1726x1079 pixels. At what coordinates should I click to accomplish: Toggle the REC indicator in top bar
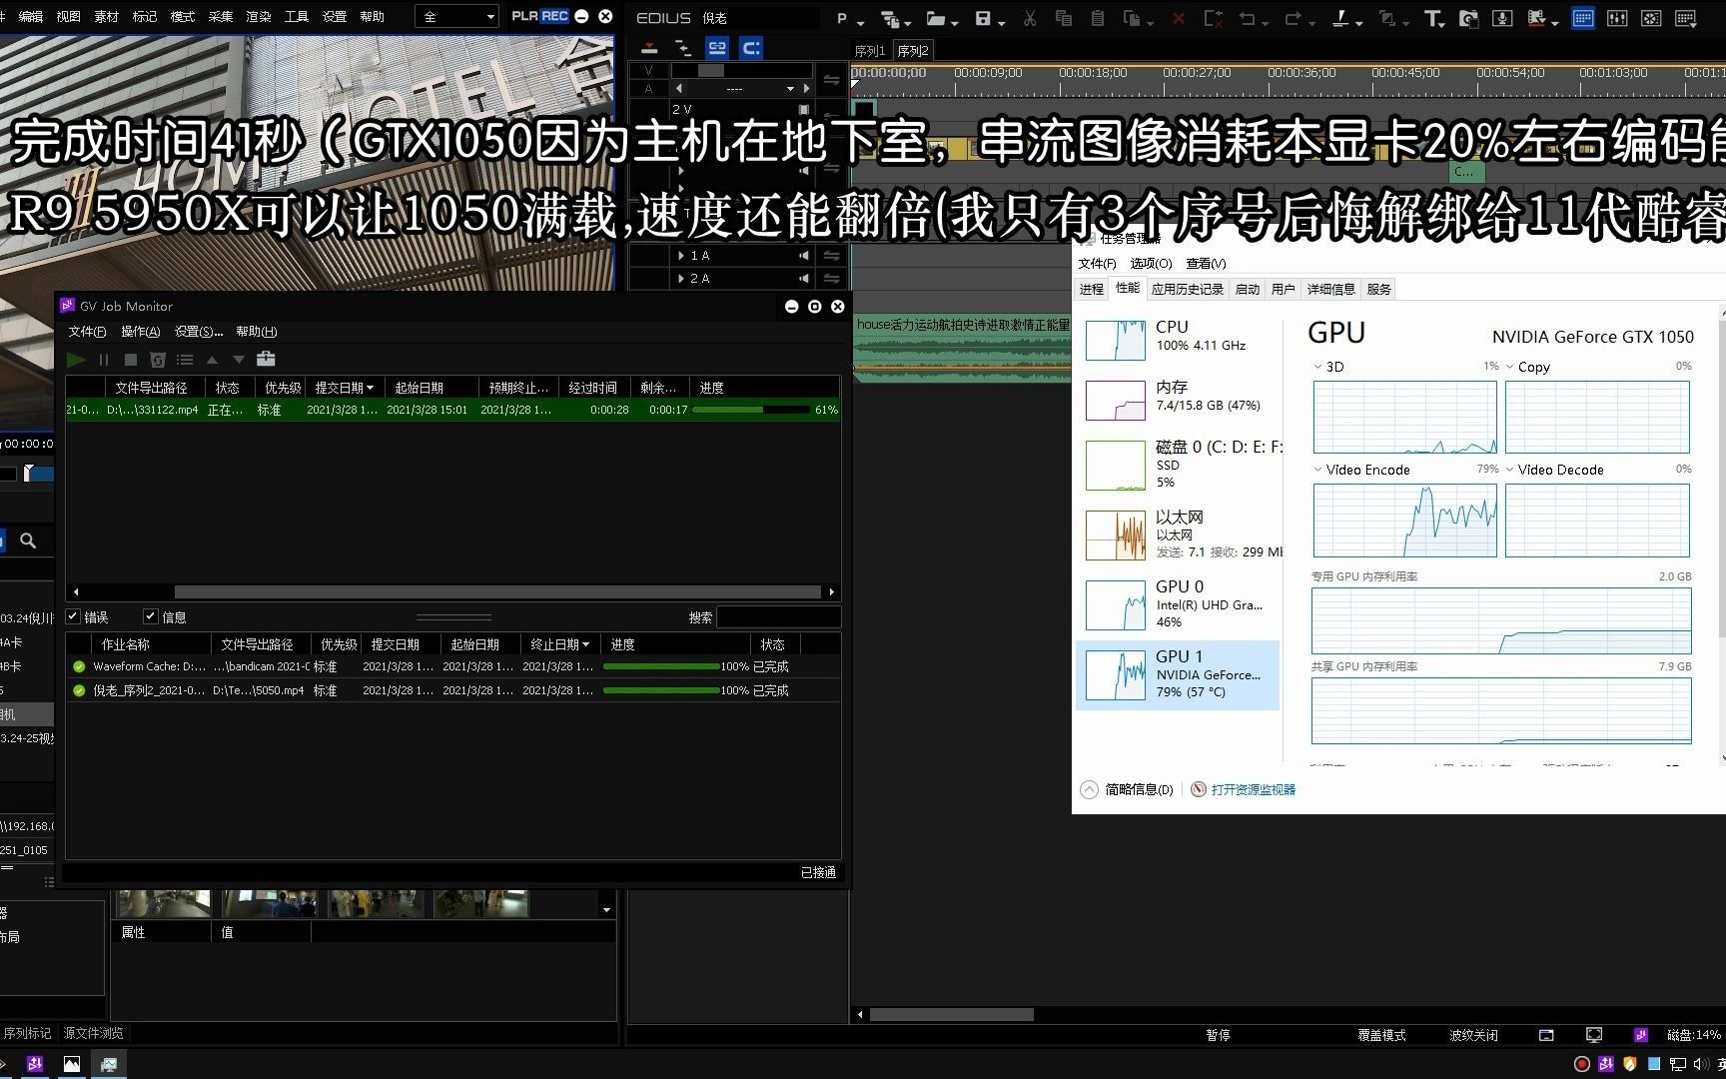(555, 16)
